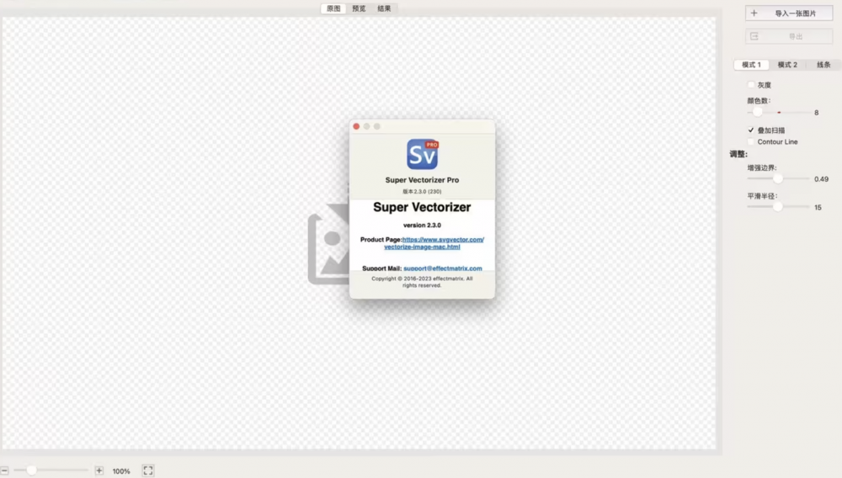Click the bottom zoom slider handle
This screenshot has height=478, width=842.
point(31,470)
